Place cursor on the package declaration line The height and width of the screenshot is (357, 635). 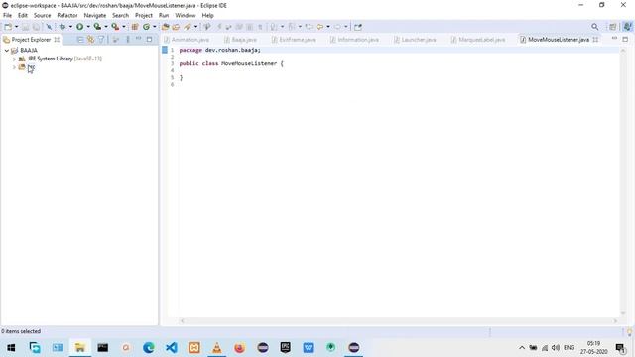coord(220,50)
